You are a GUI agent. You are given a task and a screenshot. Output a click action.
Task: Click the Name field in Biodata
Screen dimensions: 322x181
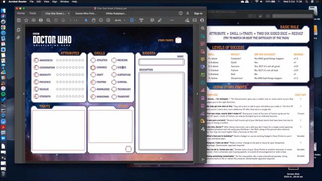[x=162, y=62]
